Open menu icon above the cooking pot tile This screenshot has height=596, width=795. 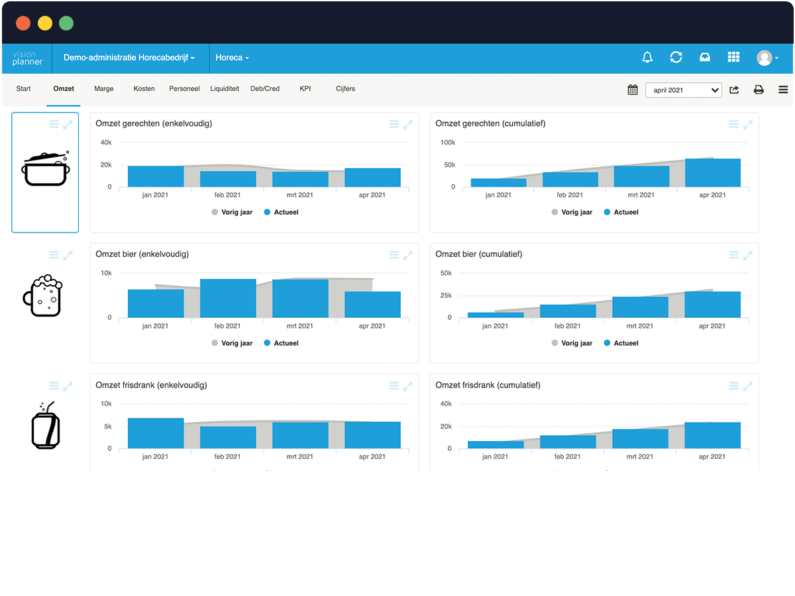coord(54,124)
